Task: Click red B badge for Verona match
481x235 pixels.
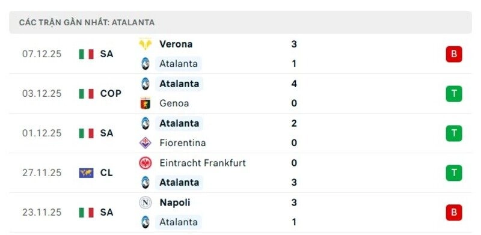Action: (x=454, y=54)
